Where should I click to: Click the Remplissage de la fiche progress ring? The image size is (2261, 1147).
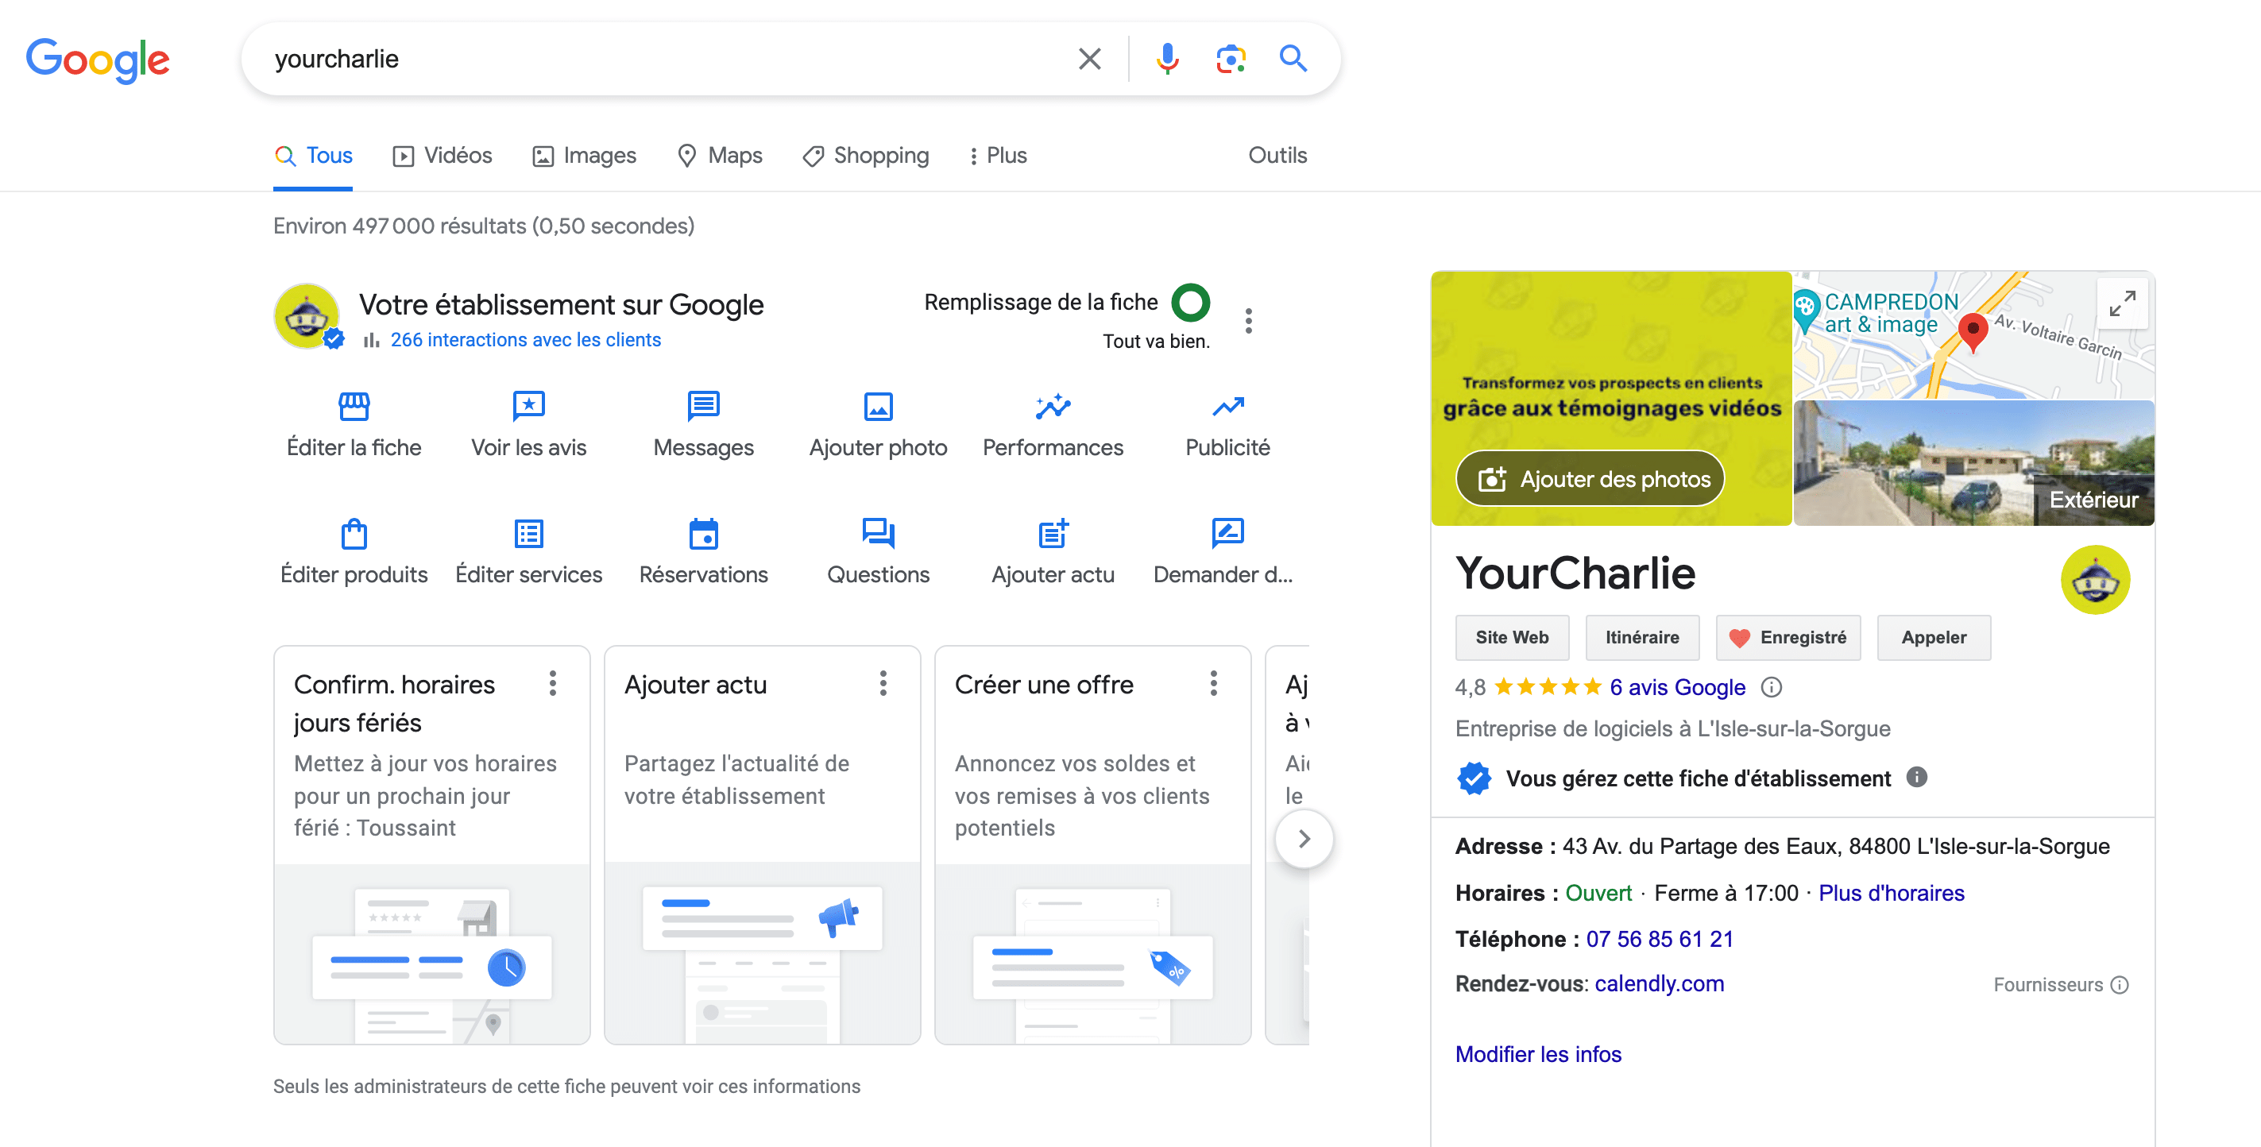[1190, 303]
